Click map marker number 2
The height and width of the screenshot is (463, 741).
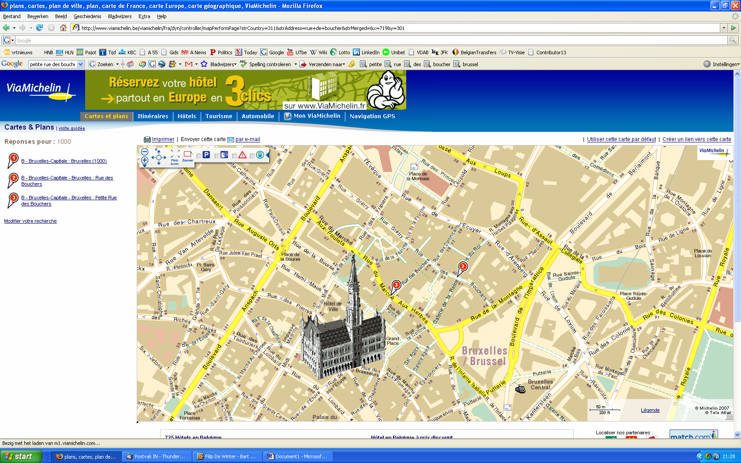click(x=462, y=267)
